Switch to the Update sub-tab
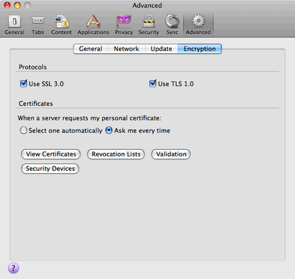Screen dimensions: 295x279 [161, 49]
